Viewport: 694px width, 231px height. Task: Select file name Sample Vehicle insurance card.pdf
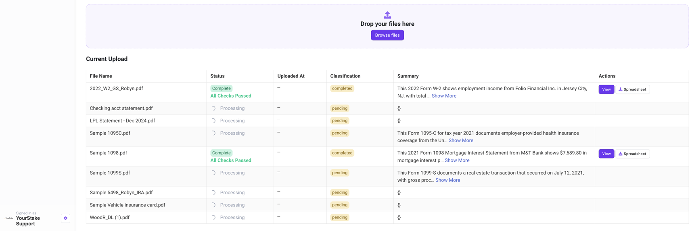click(x=128, y=205)
